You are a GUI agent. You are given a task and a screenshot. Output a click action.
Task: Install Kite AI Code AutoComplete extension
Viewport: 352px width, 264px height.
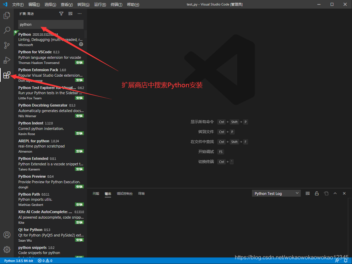click(79, 222)
